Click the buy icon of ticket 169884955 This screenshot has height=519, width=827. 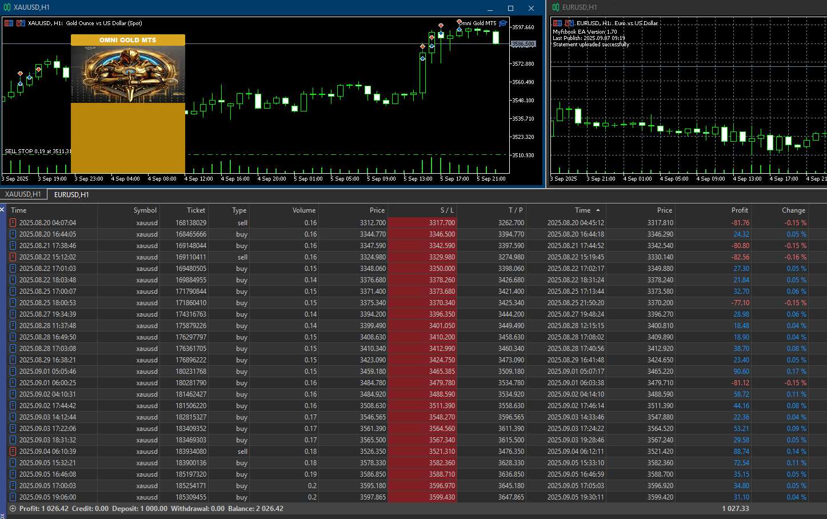point(13,280)
